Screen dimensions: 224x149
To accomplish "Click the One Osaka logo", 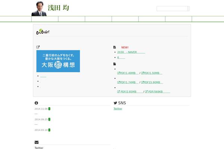I will pyautogui.click(x=43, y=32).
